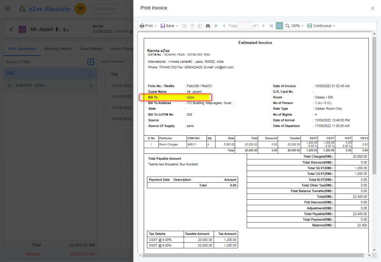Viewport: 381px width, 262px height.
Task: Tick the checkbox for 15/09/2022
Action: (x=103, y=108)
